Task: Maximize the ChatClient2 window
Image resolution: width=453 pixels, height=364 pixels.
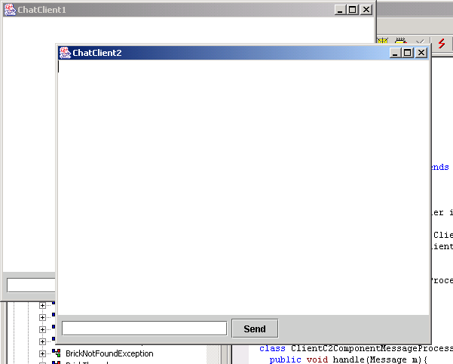Action: (x=407, y=53)
